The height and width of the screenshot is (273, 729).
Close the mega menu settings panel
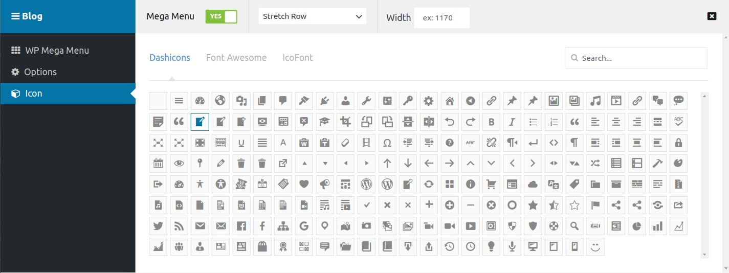[712, 16]
